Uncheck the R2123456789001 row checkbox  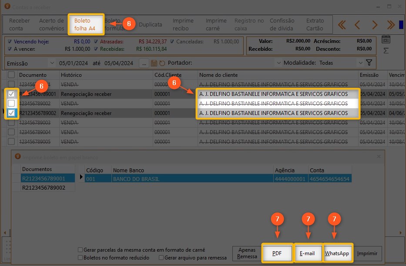(12, 94)
